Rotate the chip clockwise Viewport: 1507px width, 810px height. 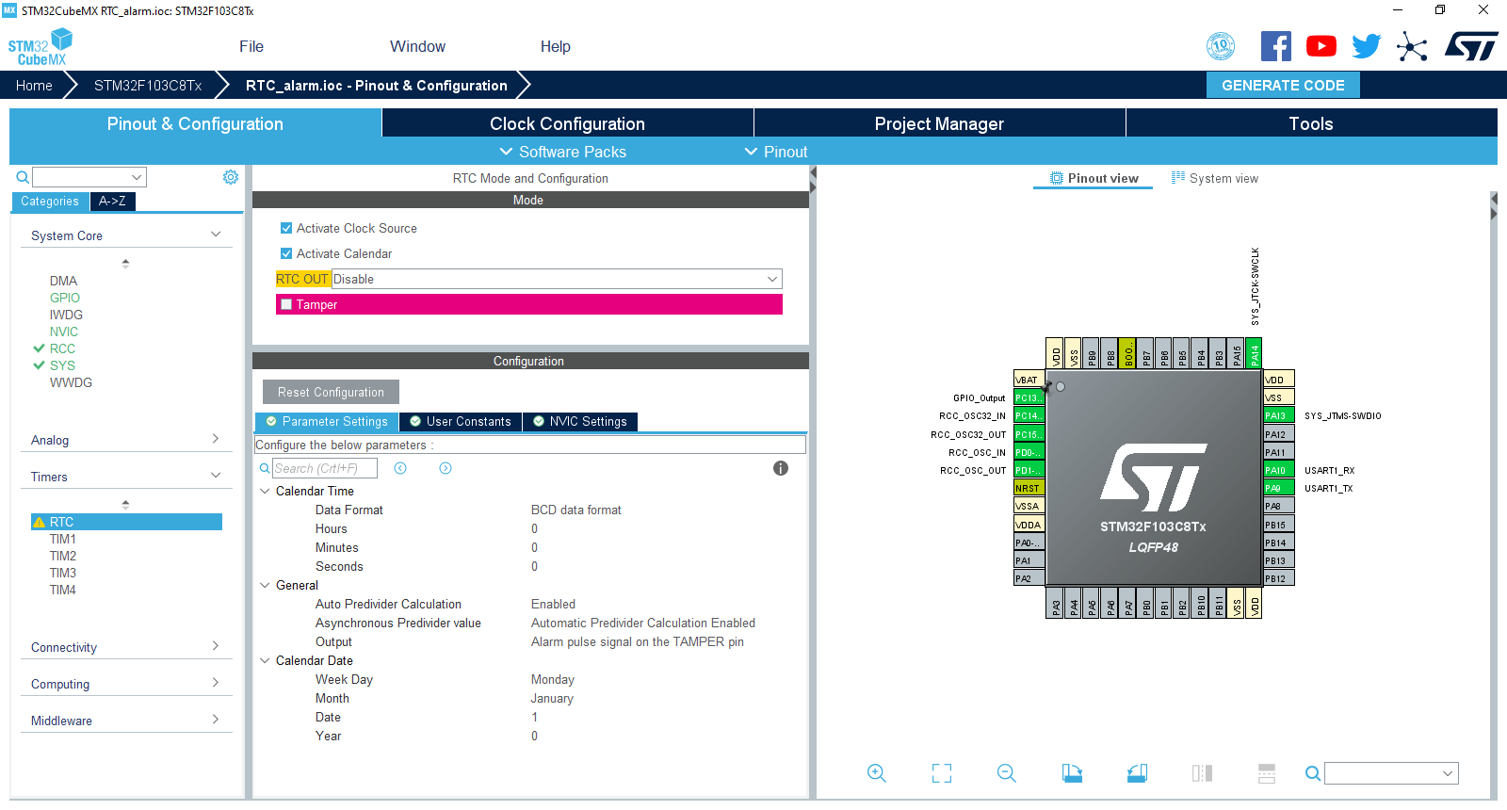point(1072,773)
